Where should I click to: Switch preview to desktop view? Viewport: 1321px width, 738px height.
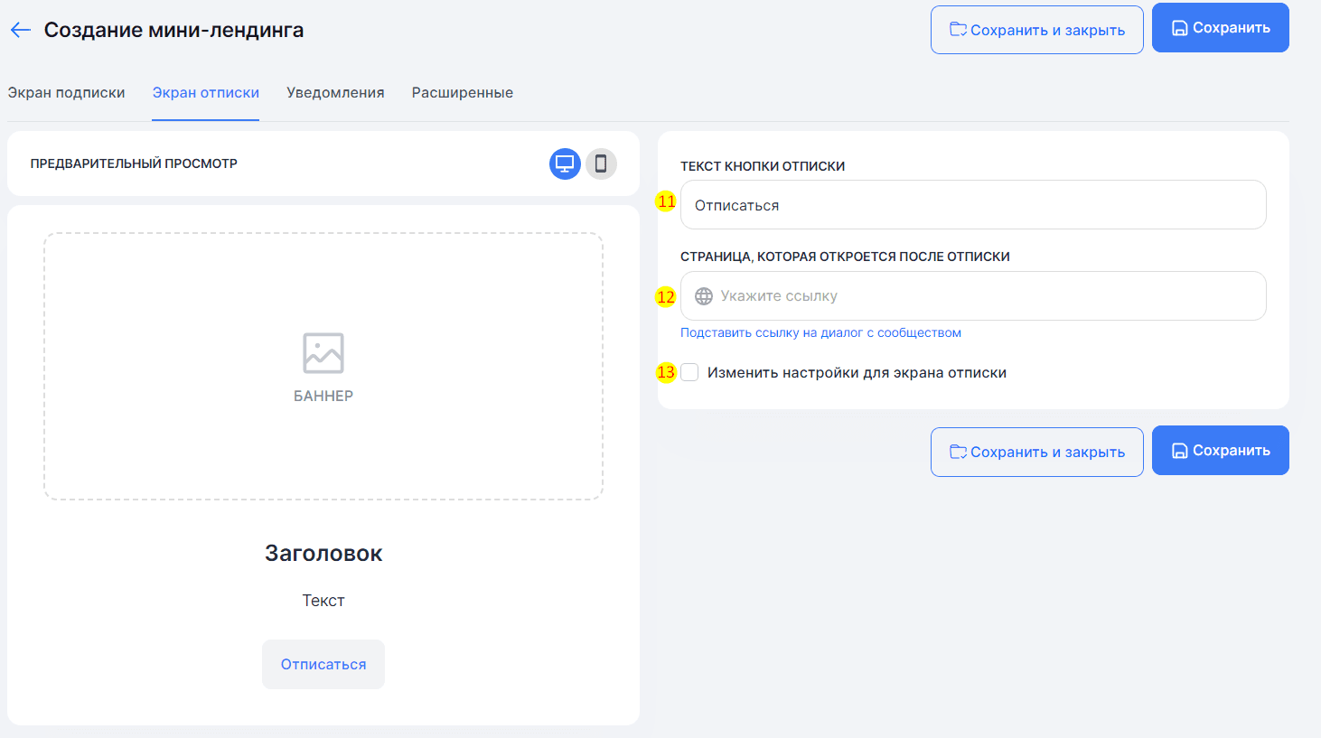tap(565, 163)
